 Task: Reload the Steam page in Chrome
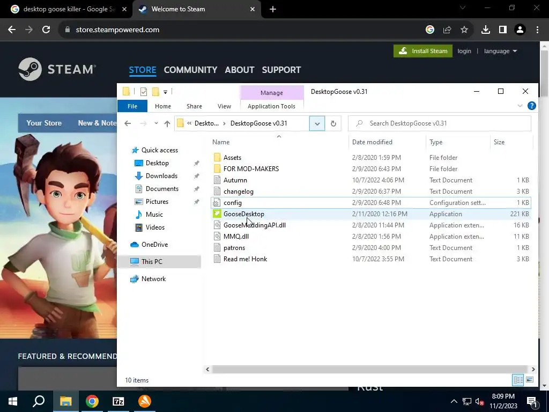[x=46, y=30]
